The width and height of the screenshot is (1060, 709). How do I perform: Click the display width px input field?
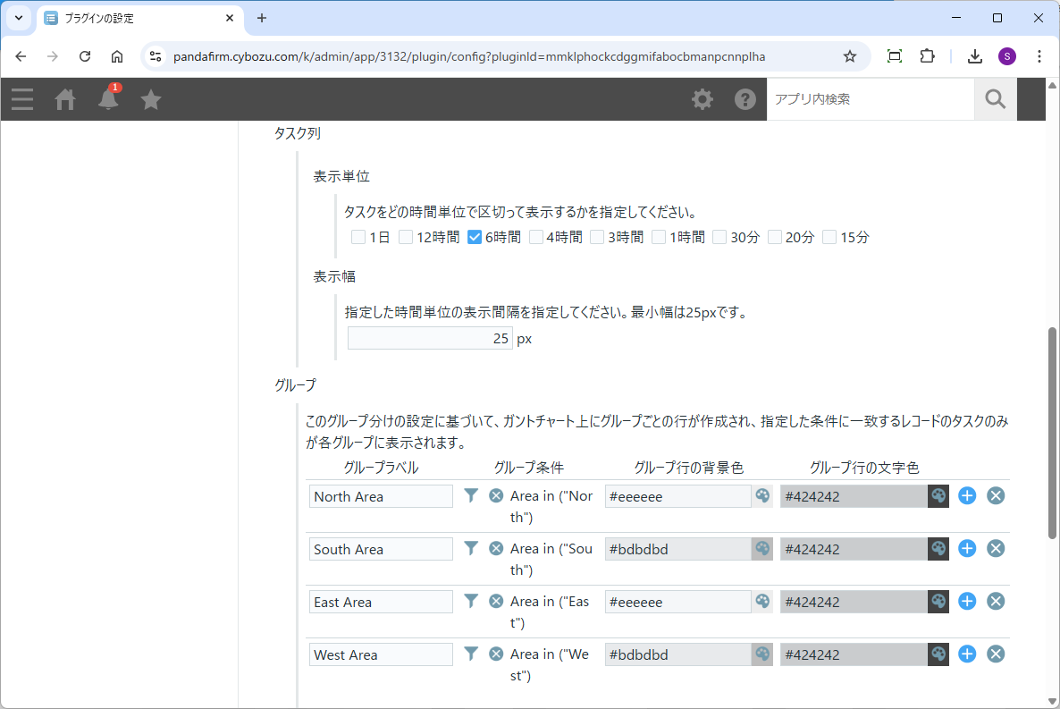coord(430,339)
